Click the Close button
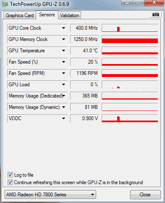This screenshot has height=203, width=165. (x=145, y=195)
